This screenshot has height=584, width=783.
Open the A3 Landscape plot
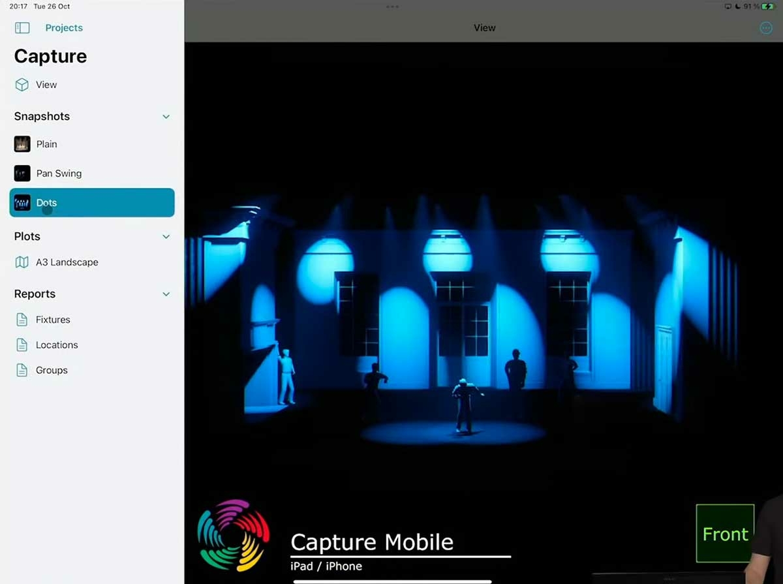[x=67, y=262]
